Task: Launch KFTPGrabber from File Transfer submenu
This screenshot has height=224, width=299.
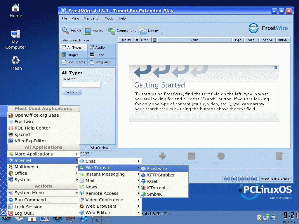Action: click(x=164, y=175)
